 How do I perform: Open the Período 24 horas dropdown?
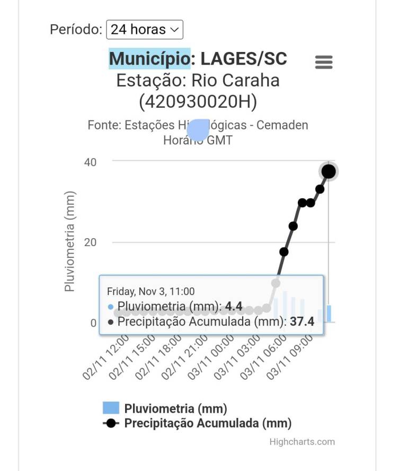[145, 29]
